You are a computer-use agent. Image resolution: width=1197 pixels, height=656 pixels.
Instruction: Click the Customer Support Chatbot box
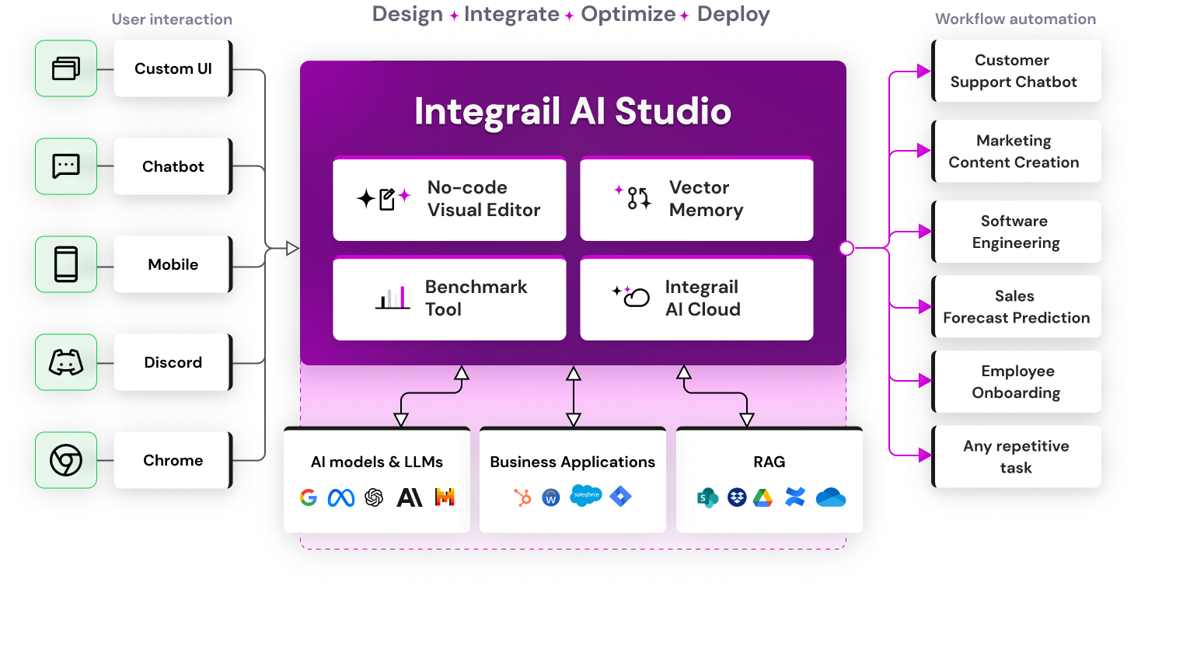pyautogui.click(x=1017, y=71)
